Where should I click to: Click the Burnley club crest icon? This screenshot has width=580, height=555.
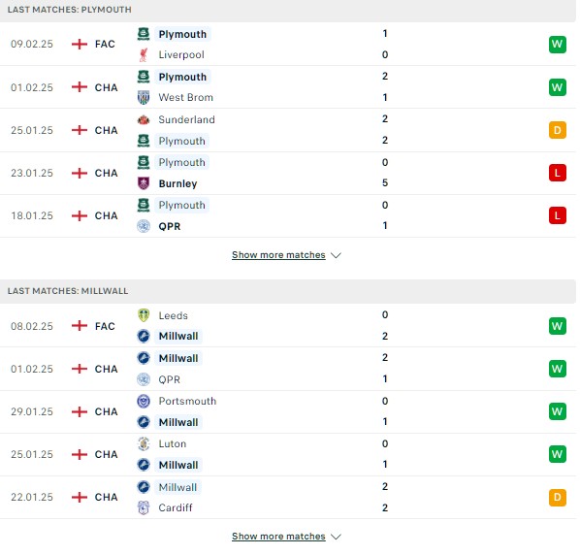tap(144, 183)
